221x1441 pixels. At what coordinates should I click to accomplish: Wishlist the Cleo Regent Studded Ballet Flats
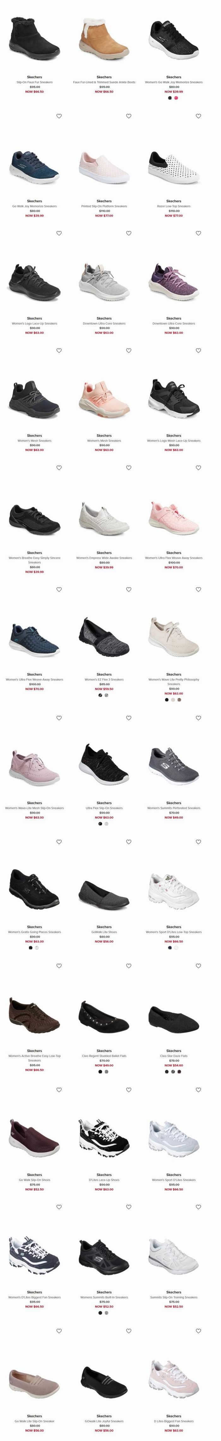click(x=128, y=966)
